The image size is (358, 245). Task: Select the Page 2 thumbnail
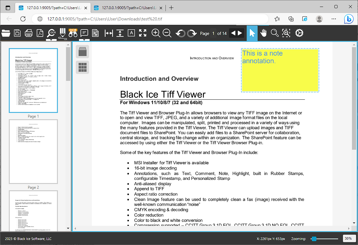coord(33,152)
